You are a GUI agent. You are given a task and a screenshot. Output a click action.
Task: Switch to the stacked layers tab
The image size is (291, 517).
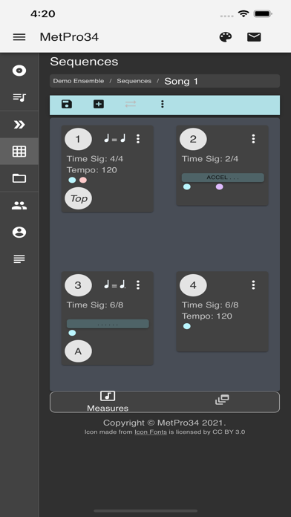point(222,400)
